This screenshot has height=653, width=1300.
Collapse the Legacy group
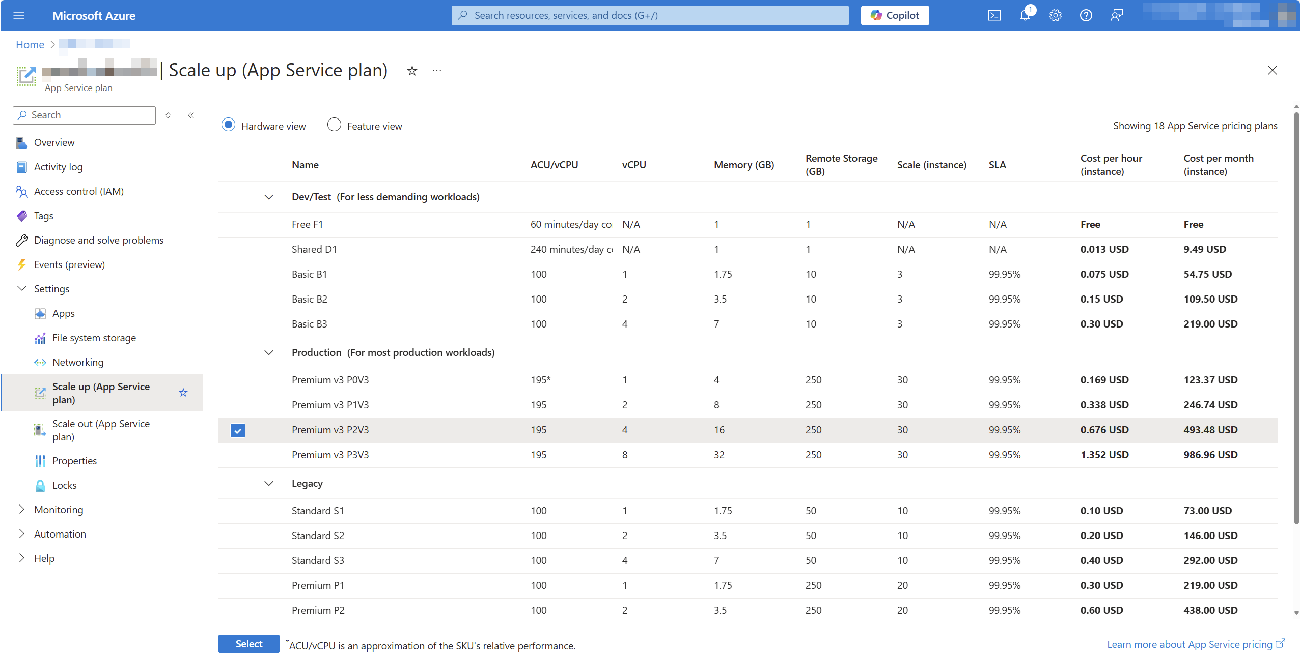[269, 484]
